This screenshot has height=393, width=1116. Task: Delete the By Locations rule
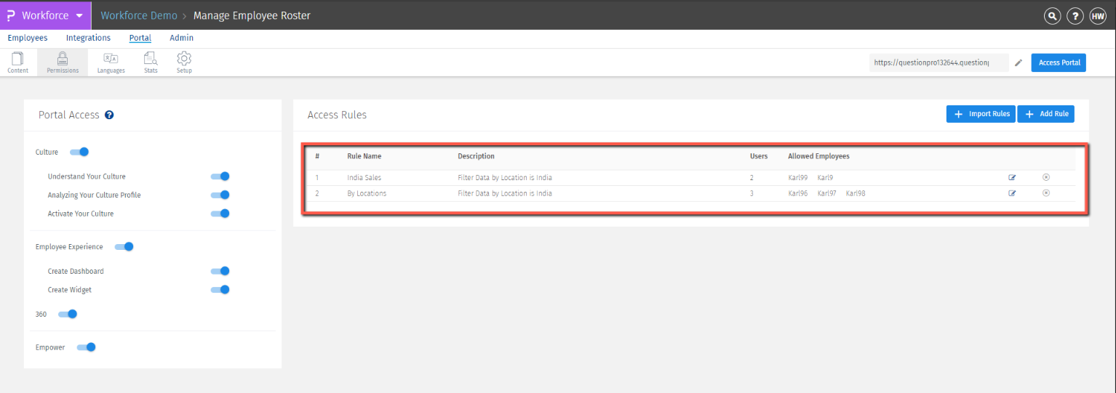click(1046, 193)
